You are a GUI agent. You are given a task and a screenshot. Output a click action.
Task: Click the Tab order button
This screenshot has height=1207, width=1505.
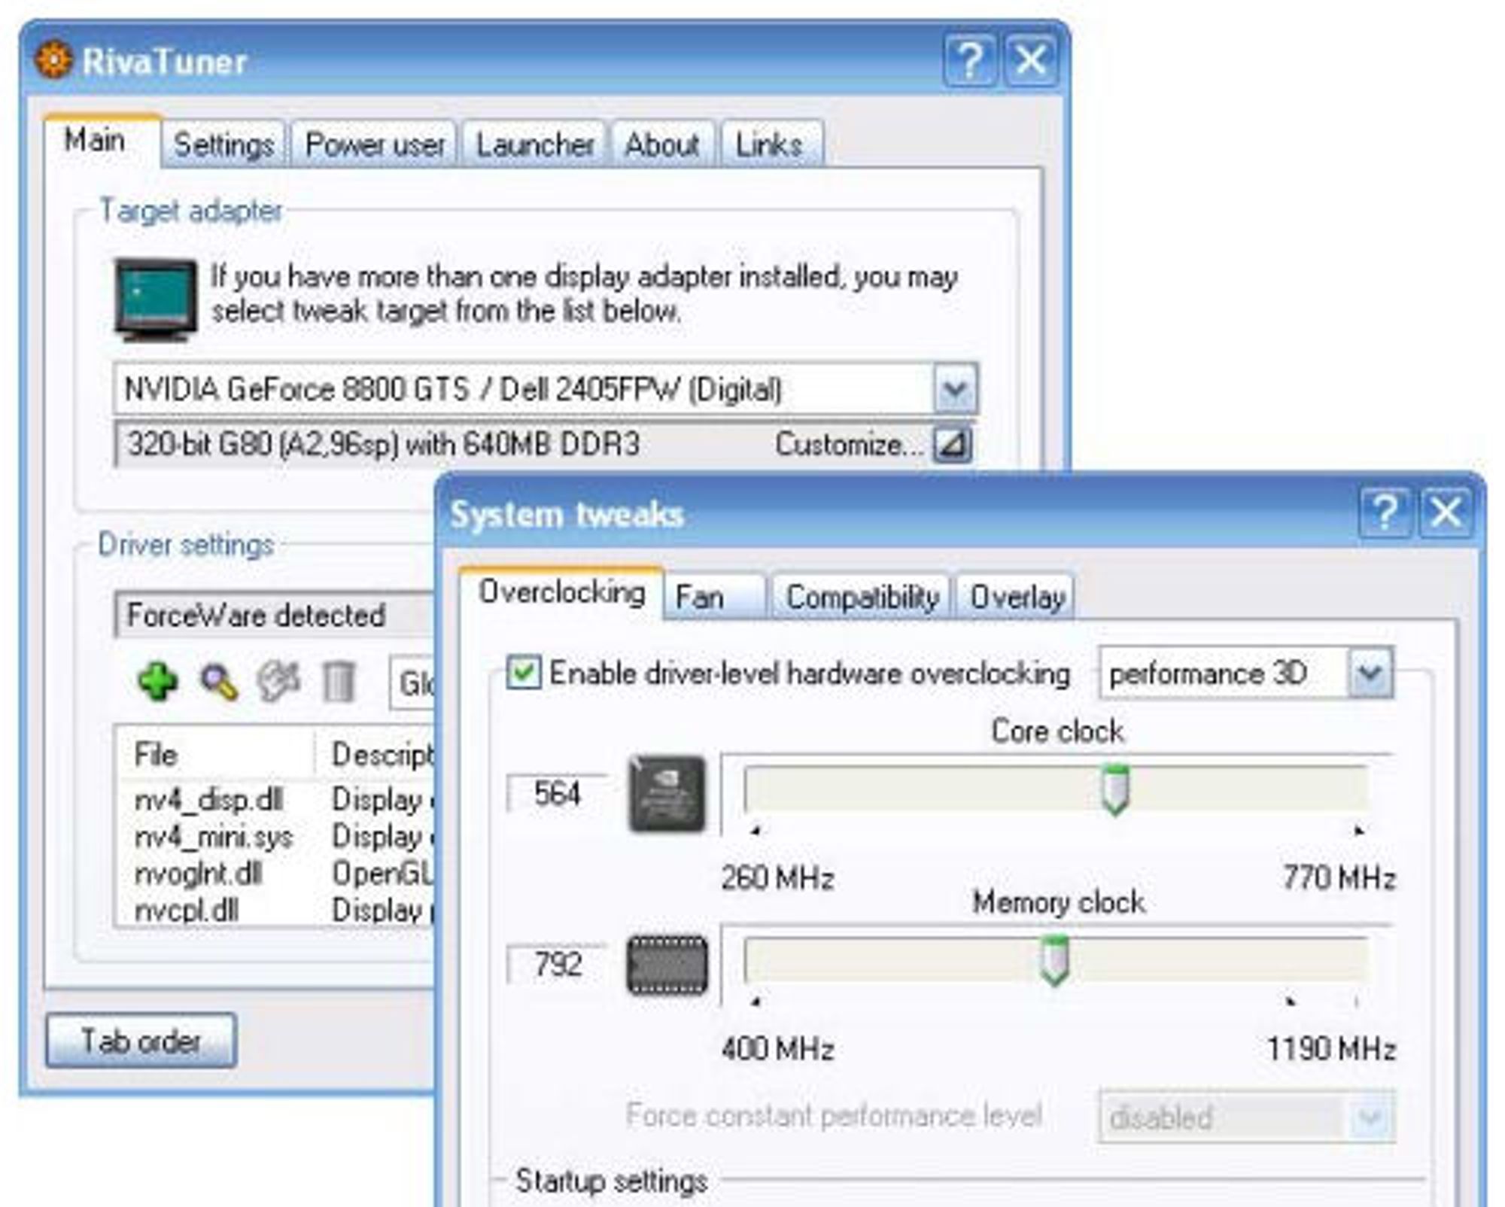pos(141,1041)
